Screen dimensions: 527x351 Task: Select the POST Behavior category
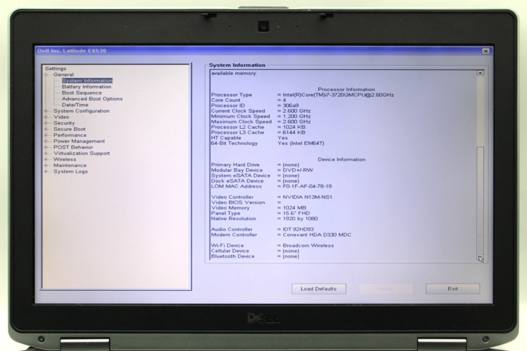point(73,147)
